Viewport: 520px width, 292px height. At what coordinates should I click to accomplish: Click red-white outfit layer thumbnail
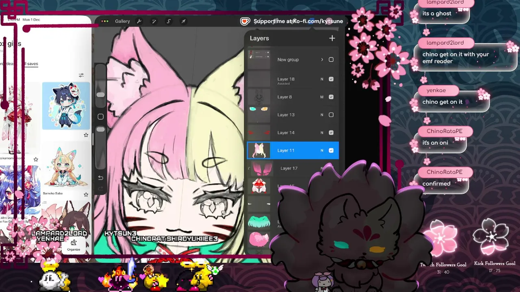(x=259, y=186)
